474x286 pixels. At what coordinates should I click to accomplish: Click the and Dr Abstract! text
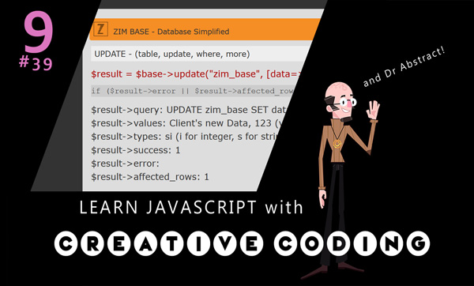(404, 67)
